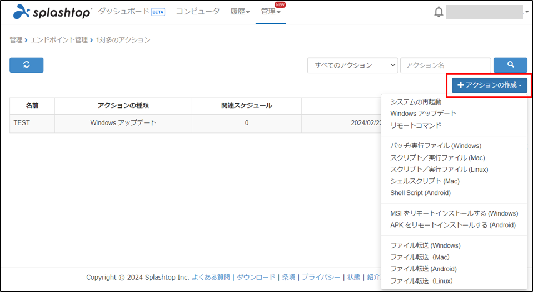Expand the 管理 dropdown menu
This screenshot has width=533, height=292.
[271, 12]
